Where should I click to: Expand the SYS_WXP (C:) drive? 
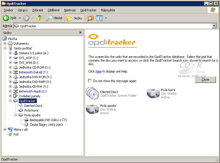pyautogui.click(x=10, y=58)
